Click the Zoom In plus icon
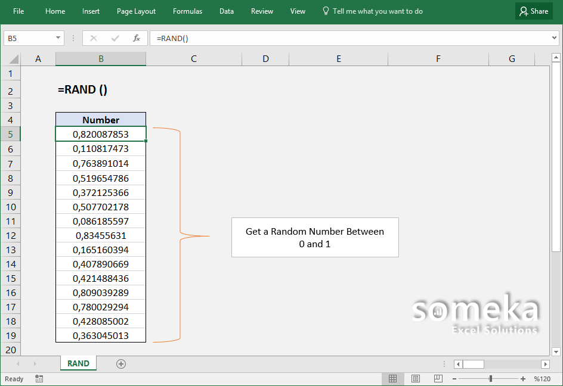The image size is (563, 386). tap(522, 378)
